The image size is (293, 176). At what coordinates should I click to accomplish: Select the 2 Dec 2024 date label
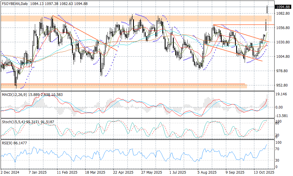pos(10,172)
